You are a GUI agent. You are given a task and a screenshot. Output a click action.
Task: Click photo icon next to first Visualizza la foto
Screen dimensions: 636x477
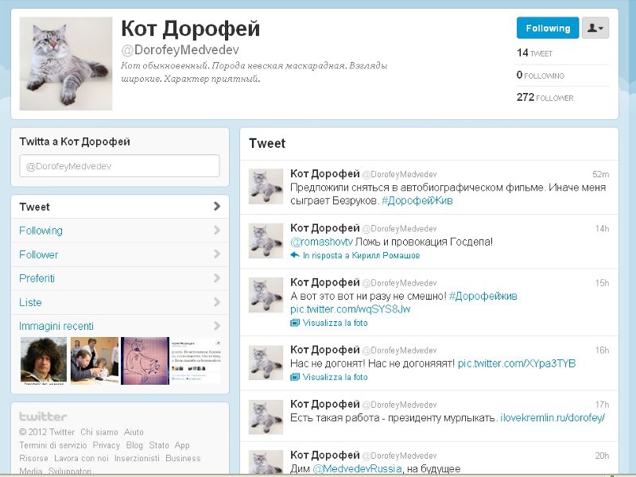click(295, 323)
